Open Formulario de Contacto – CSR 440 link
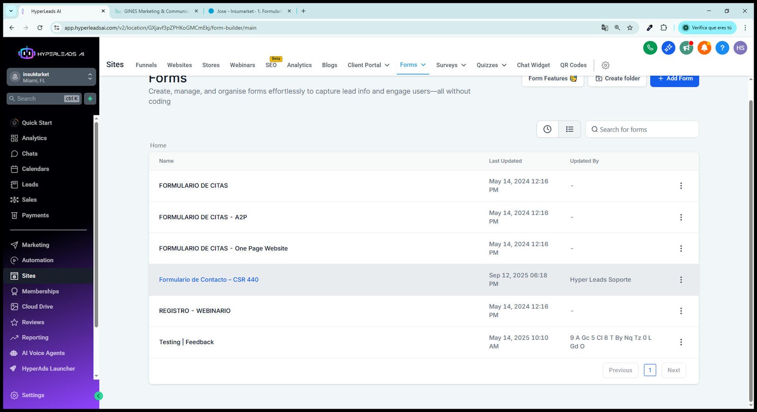The height and width of the screenshot is (412, 757). 209,280
